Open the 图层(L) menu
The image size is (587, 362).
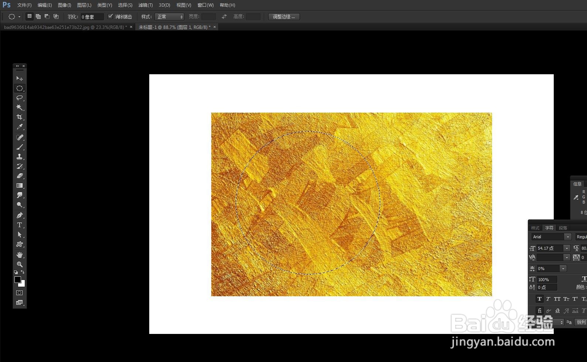coord(84,5)
